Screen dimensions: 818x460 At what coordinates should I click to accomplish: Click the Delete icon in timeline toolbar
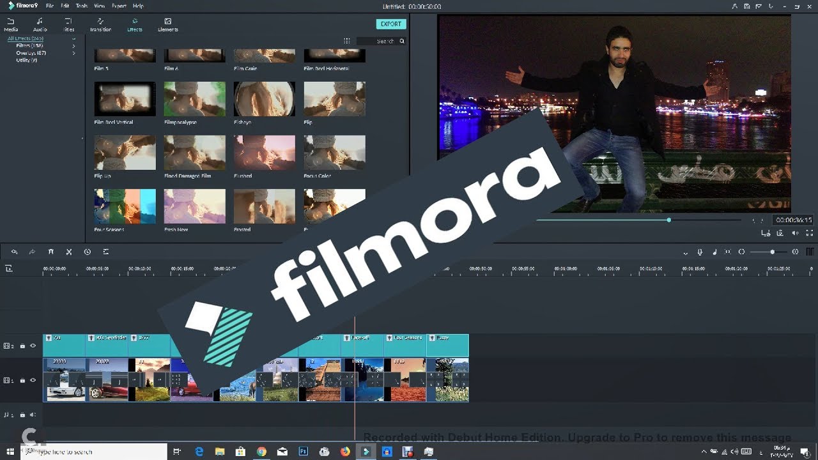pos(51,252)
